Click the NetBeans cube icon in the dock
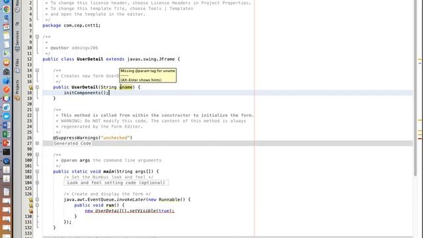 tap(6, 99)
